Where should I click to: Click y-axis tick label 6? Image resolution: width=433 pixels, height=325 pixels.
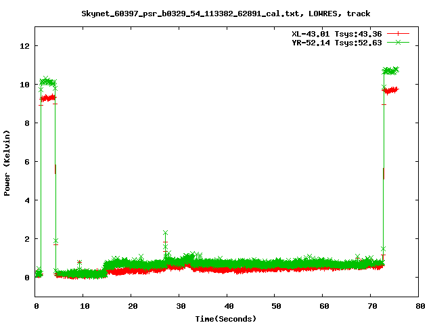27,162
